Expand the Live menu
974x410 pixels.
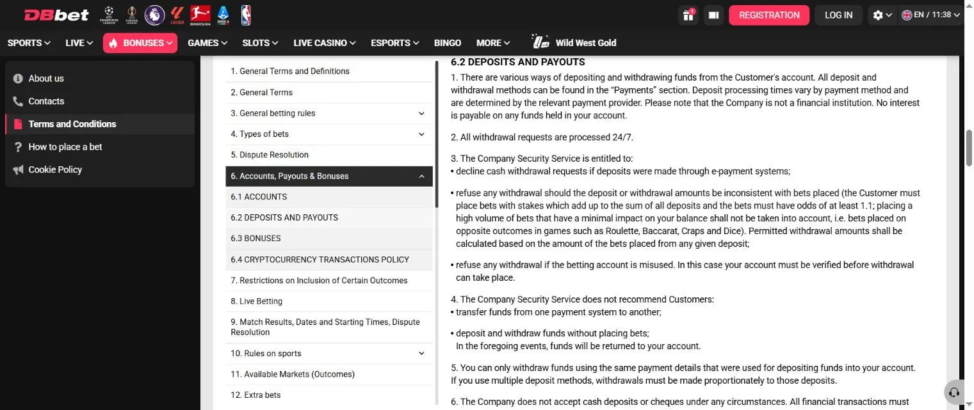point(79,43)
